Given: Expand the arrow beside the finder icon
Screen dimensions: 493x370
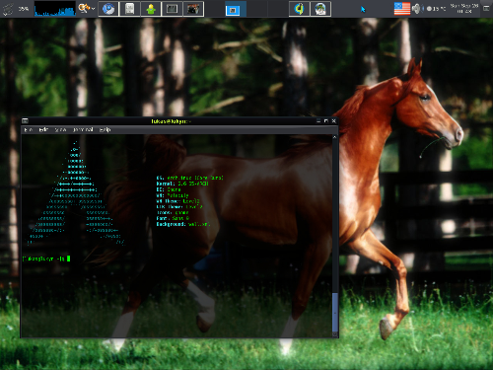Looking at the screenshot, I should click(x=94, y=9).
